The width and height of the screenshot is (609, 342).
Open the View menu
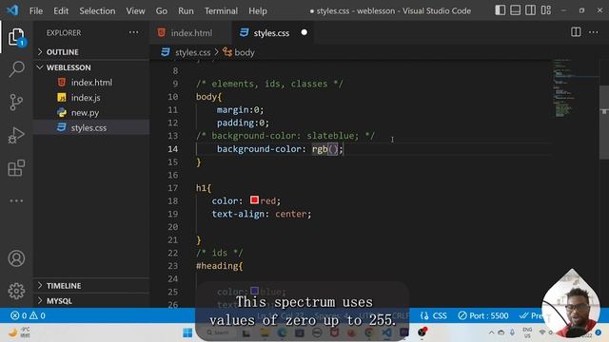(x=135, y=10)
